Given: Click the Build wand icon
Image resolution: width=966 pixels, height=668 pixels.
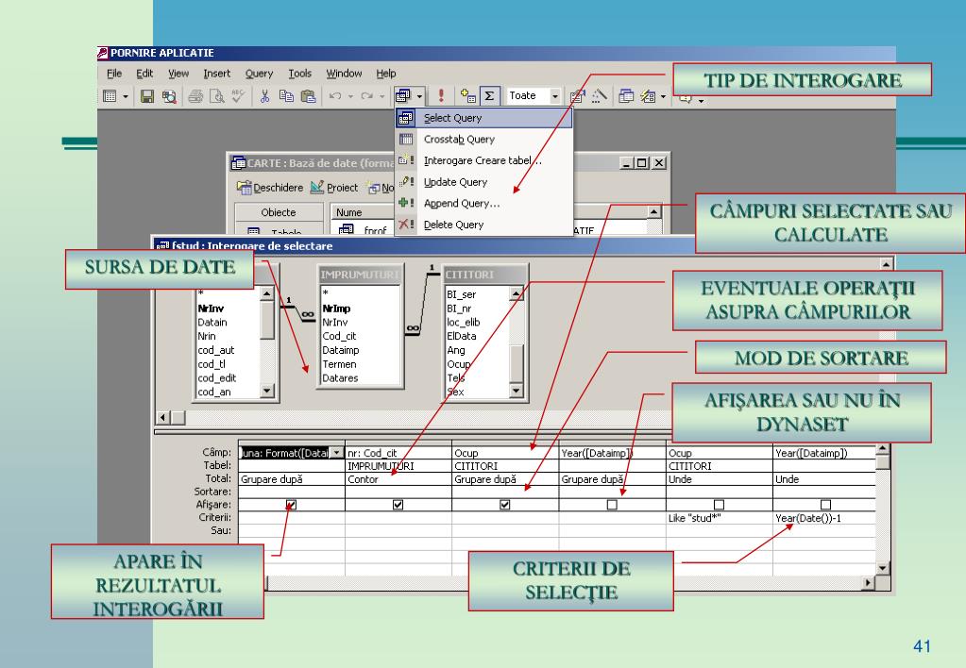Looking at the screenshot, I should point(599,96).
